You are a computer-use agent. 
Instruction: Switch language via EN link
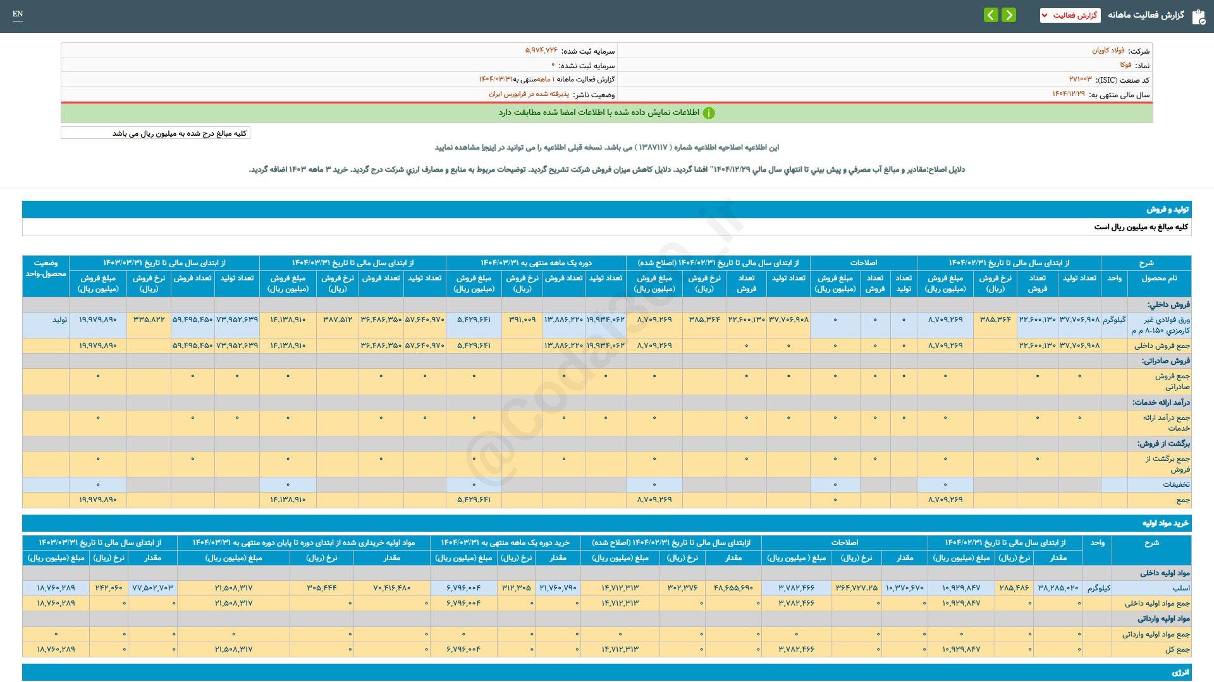[x=18, y=14]
